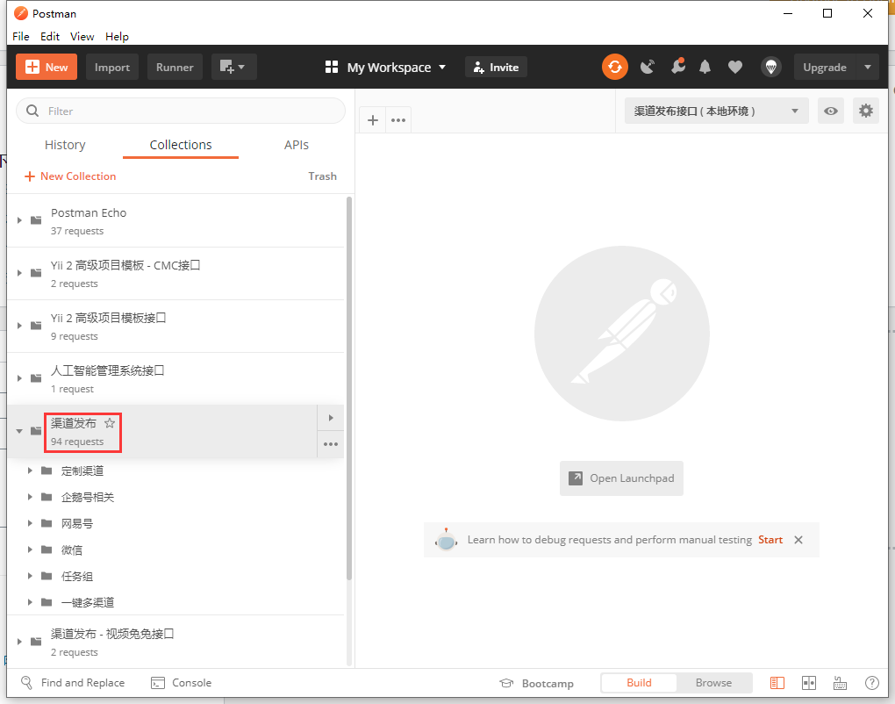895x704 pixels.
Task: Switch to Build mode
Action: pos(639,683)
